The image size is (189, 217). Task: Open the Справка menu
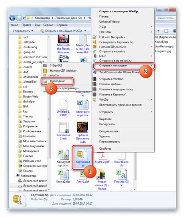coord(62,25)
